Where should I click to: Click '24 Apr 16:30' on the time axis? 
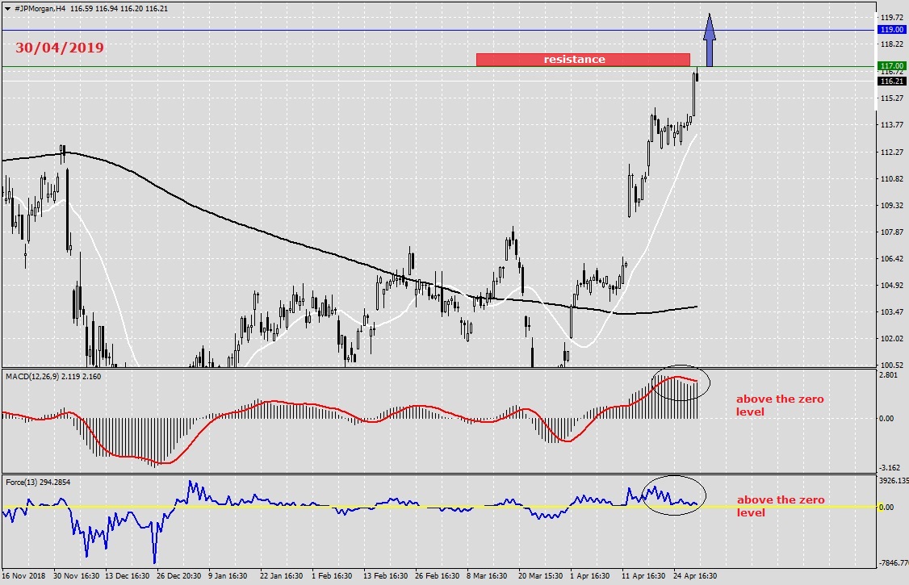pos(697,576)
